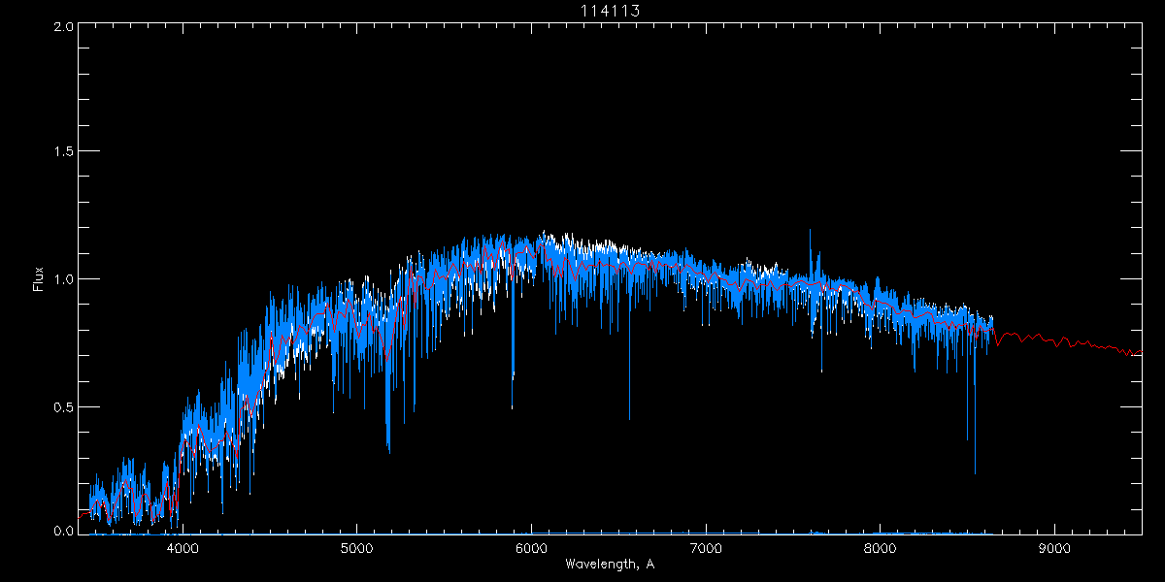Click the 1.5 flux tick label
Screen dimensions: 1165x582
tap(63, 152)
